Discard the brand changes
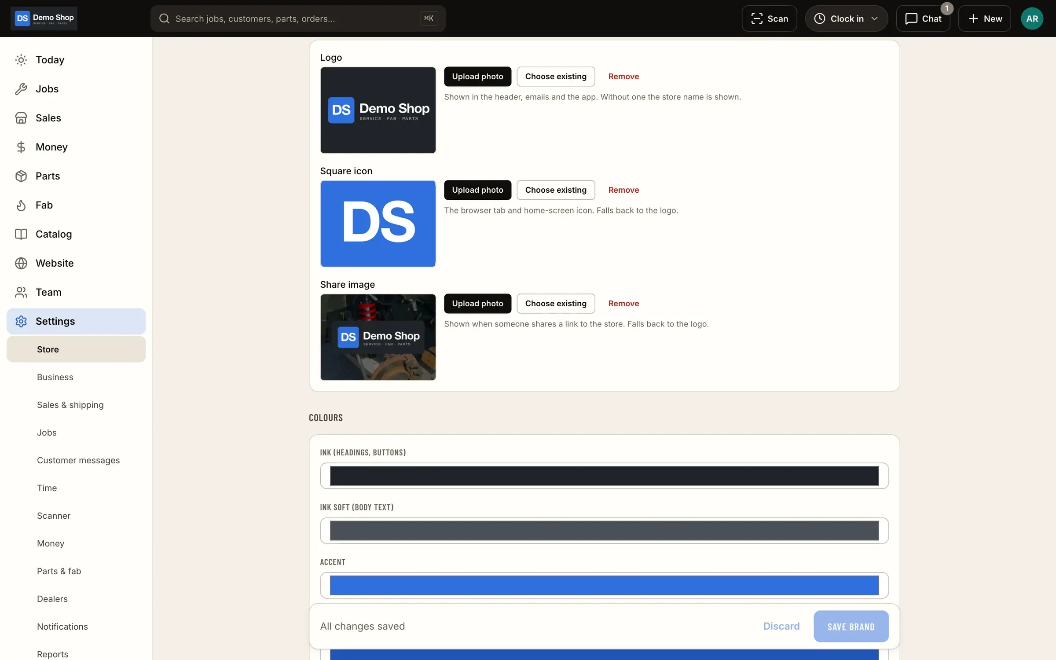 [x=781, y=626]
